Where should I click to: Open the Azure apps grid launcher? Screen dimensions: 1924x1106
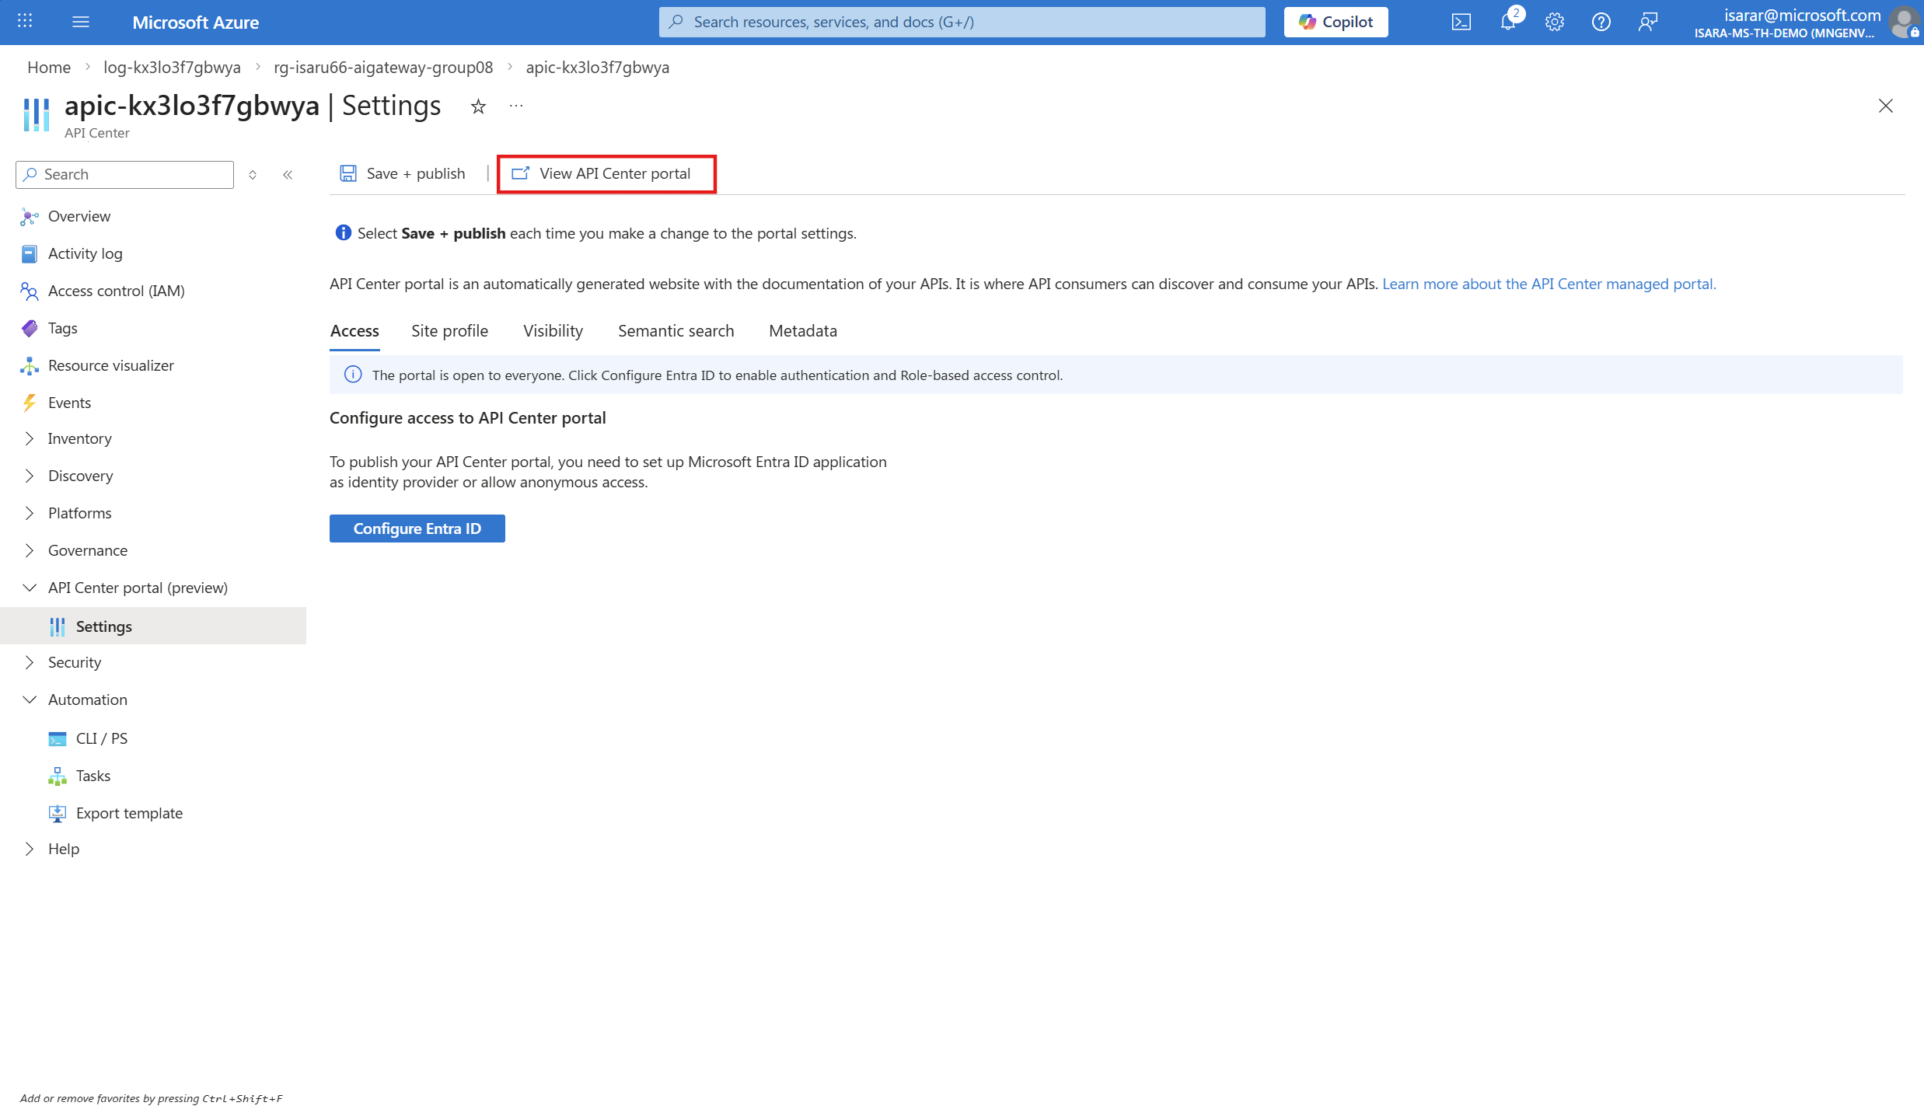pos(25,22)
